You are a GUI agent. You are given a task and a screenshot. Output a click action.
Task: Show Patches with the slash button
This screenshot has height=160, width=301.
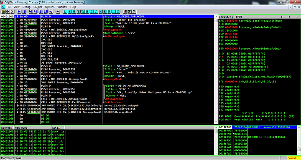click(x=96, y=12)
